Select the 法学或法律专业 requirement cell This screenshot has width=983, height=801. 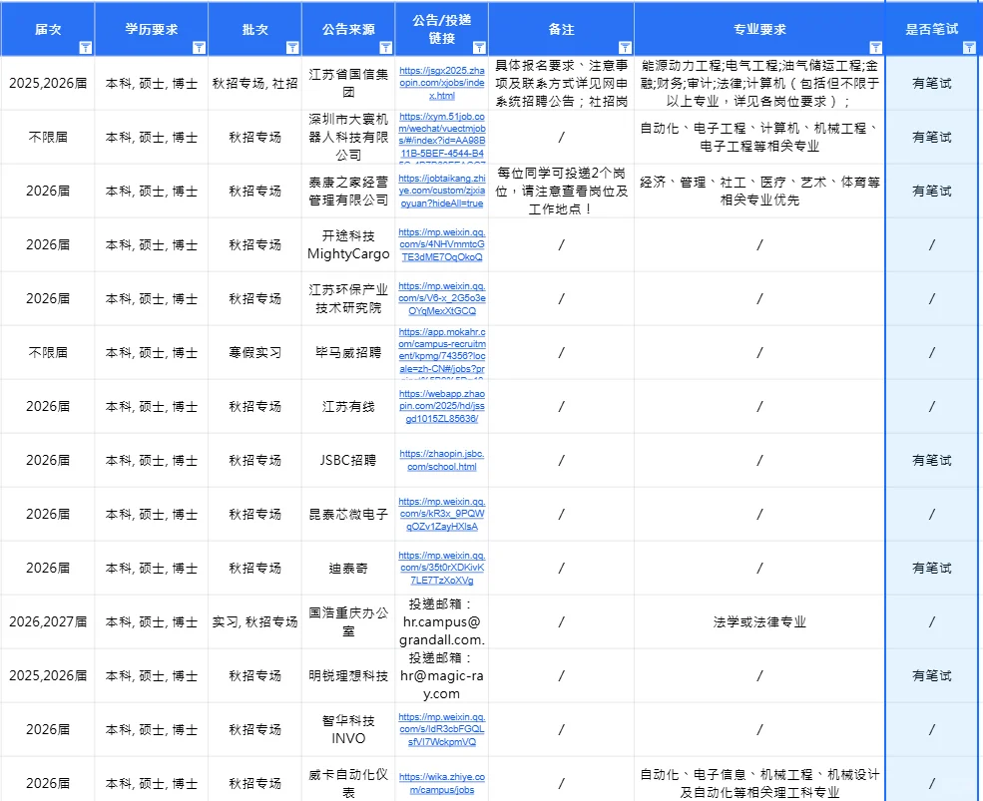tap(758, 621)
